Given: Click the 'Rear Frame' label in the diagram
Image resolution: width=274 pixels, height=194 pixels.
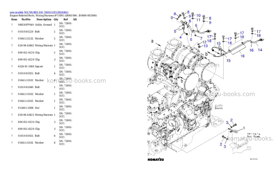Looking at the screenshot, I should pyautogui.click(x=254, y=136).
